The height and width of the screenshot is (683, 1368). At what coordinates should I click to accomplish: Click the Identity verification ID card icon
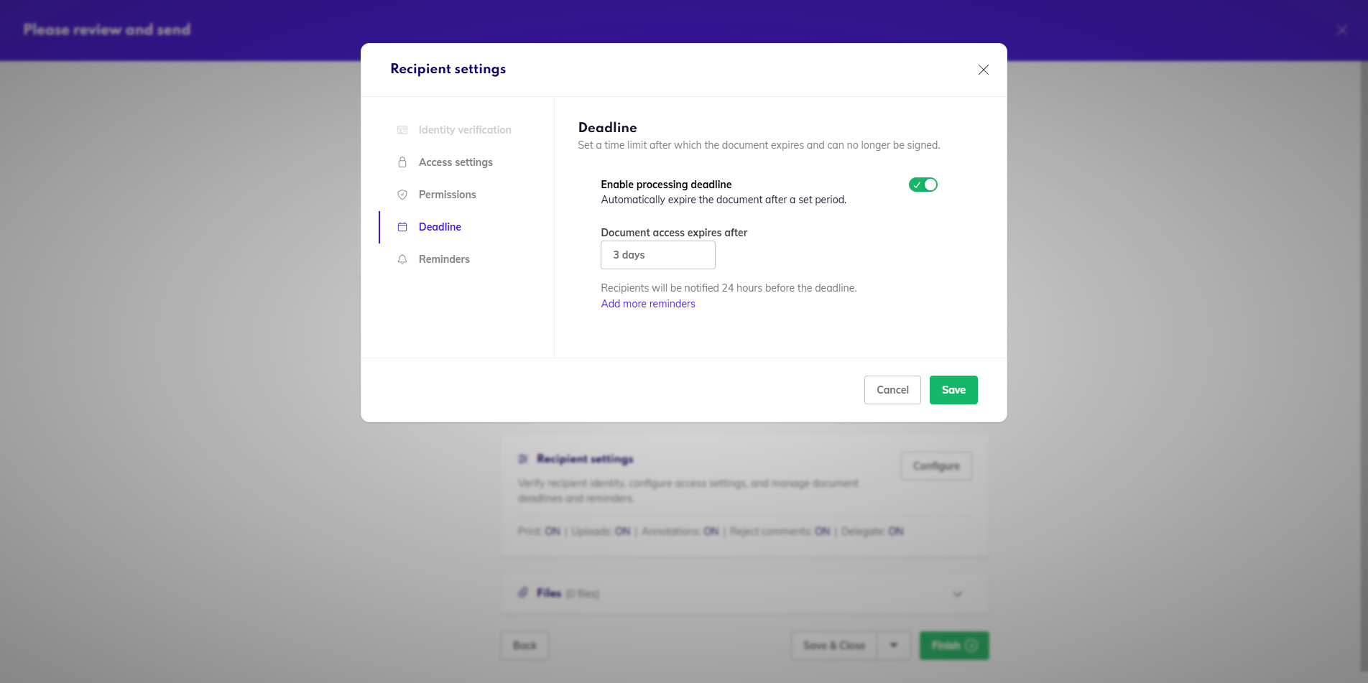click(402, 130)
